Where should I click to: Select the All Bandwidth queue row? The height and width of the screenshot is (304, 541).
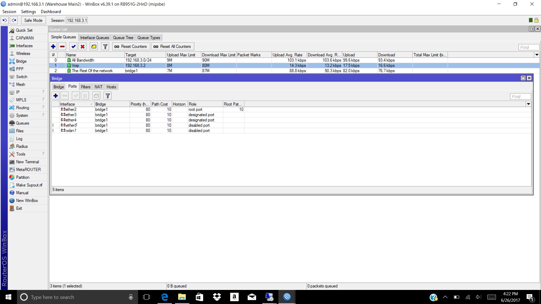coord(294,60)
